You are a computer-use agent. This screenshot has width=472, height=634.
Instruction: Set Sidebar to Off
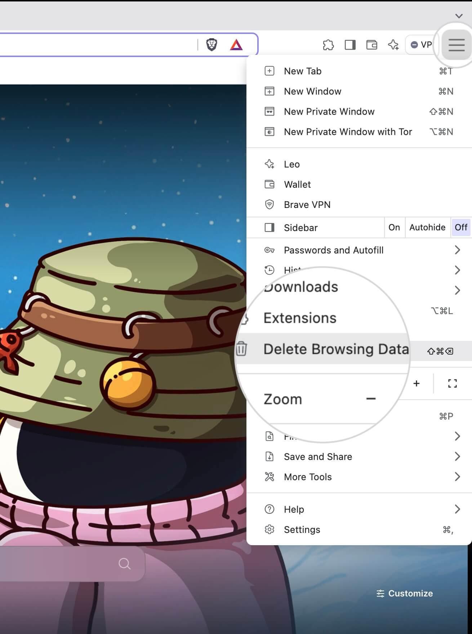pyautogui.click(x=461, y=227)
